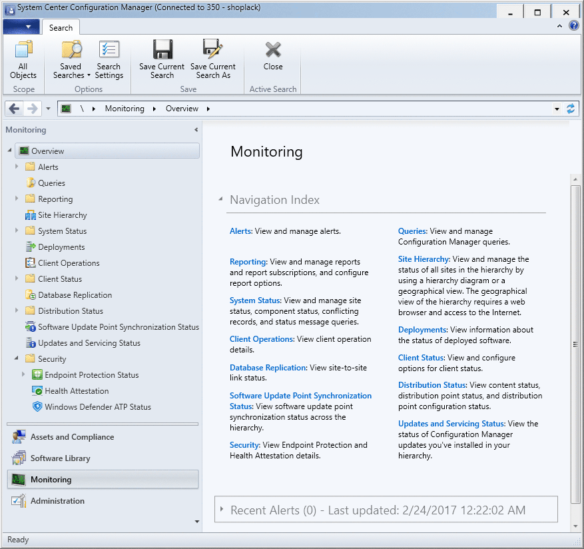
Task: Click the back navigation arrow
Action: pos(14,109)
